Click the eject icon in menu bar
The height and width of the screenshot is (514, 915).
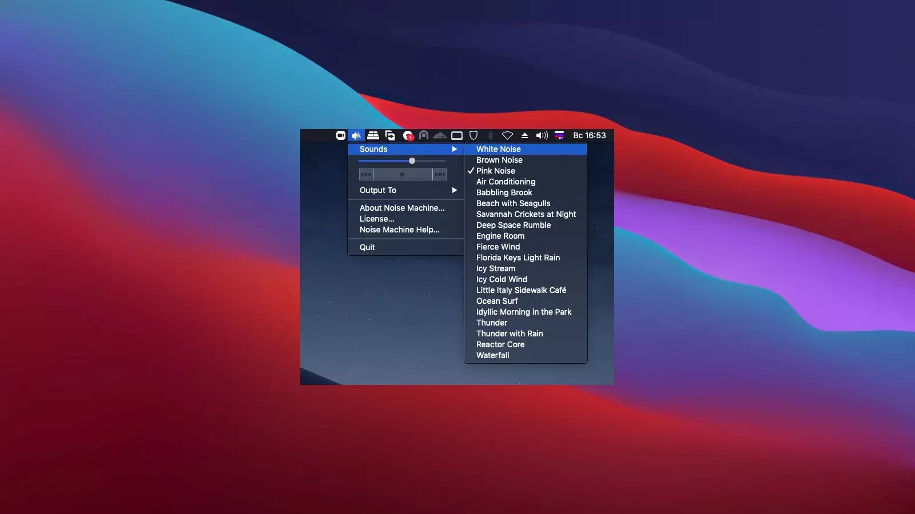pos(524,135)
